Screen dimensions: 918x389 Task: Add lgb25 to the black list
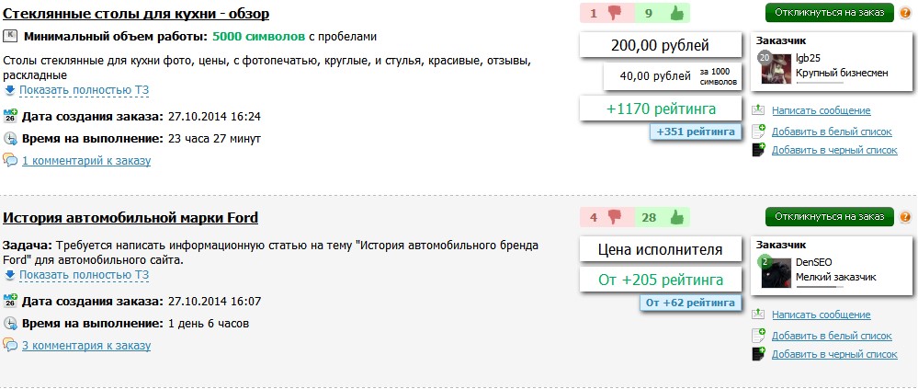pos(834,150)
